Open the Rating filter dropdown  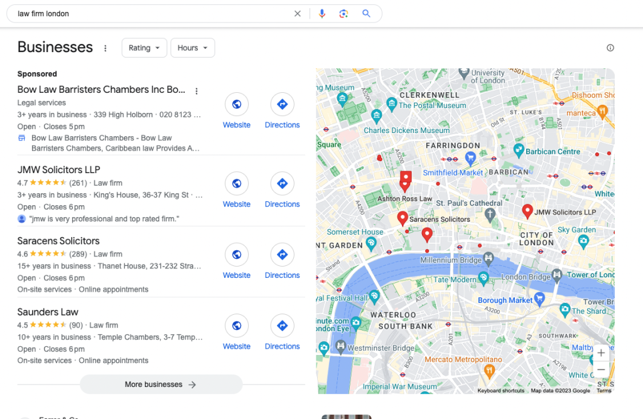pos(144,48)
